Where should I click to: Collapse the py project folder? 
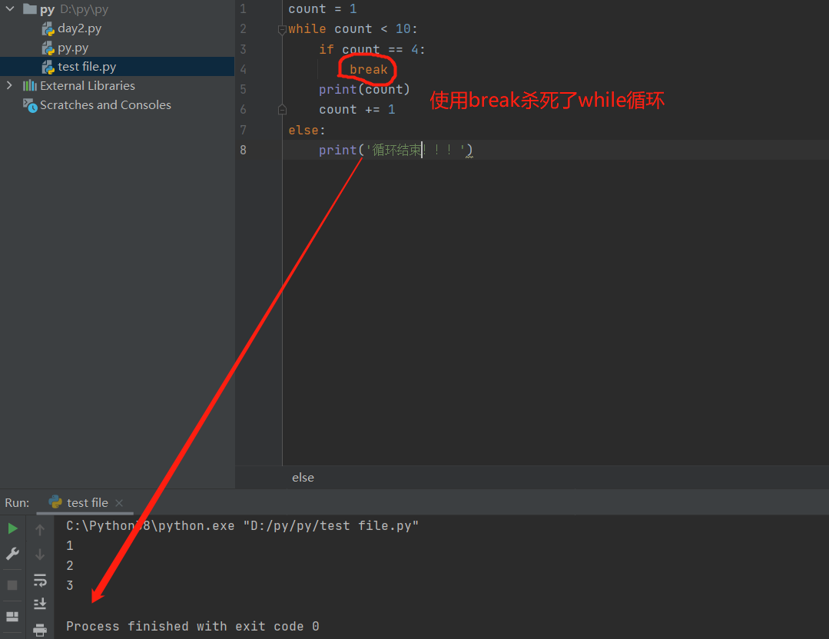click(x=10, y=10)
